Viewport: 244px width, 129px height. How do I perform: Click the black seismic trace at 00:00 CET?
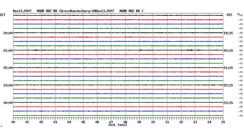[118, 102]
